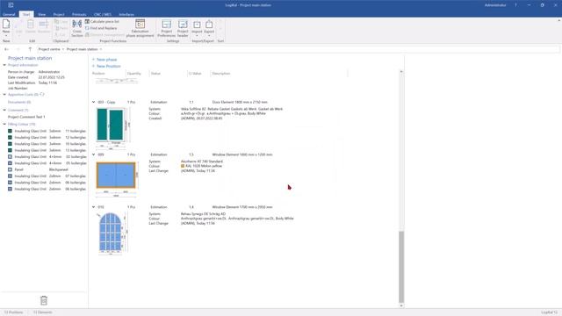Viewport: 562px width, 316px height.
Task: Switch to the CNC / MES tab
Action: (103, 14)
